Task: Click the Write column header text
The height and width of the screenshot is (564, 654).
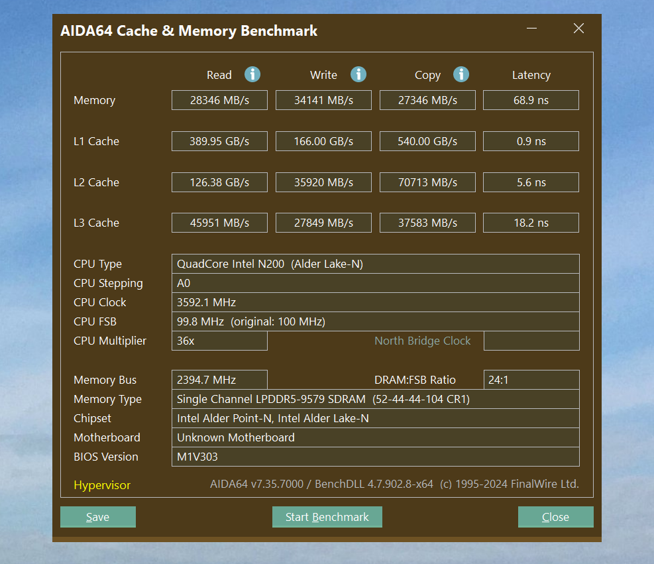Action: pyautogui.click(x=323, y=75)
